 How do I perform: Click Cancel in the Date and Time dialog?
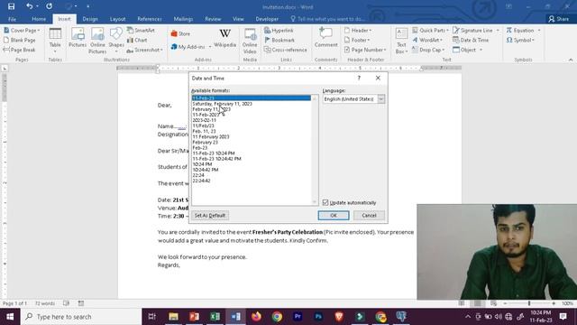[369, 216]
